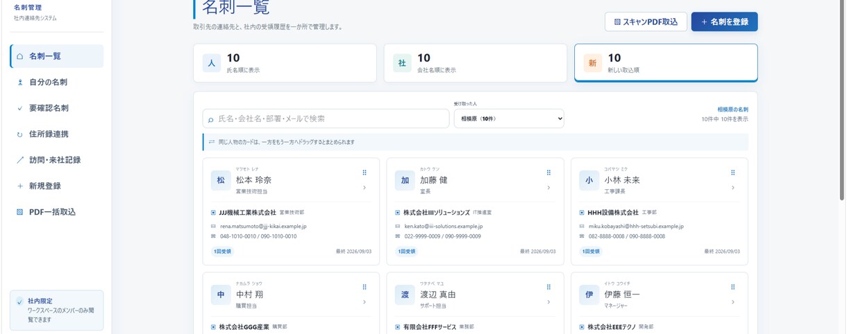Select 住所録連携 in sidebar
The height and width of the screenshot is (334, 847).
point(57,134)
